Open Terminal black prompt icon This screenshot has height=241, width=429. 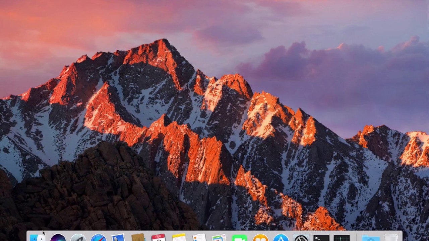pos(321,238)
